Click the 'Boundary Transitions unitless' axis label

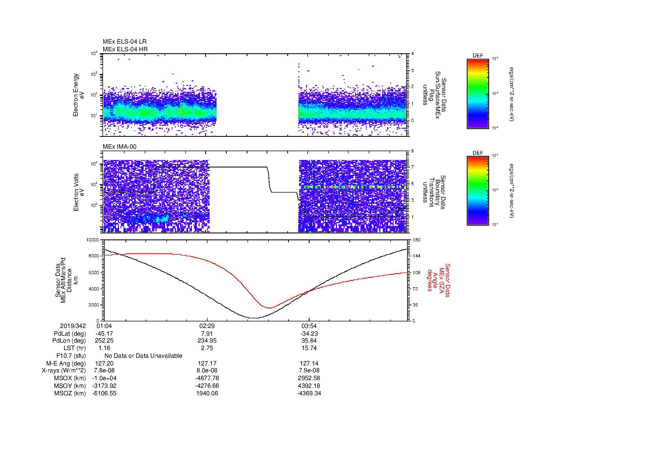[x=434, y=192]
